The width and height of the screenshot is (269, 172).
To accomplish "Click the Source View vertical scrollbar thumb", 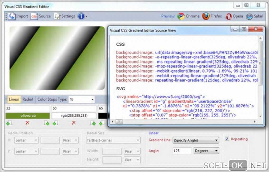I will pyautogui.click(x=260, y=63).
